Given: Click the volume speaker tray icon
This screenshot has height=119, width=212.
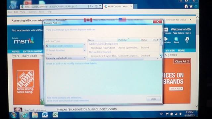Looking at the screenshot, I should (x=181, y=114).
